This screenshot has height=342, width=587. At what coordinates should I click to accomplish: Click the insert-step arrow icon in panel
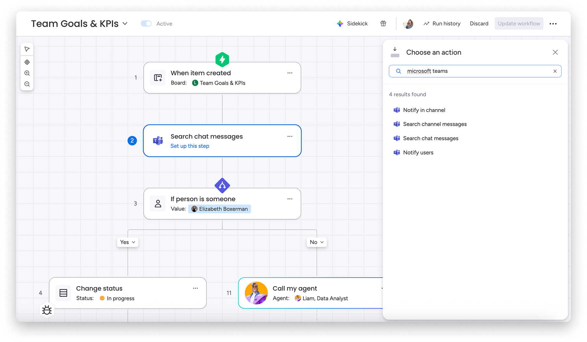(395, 52)
